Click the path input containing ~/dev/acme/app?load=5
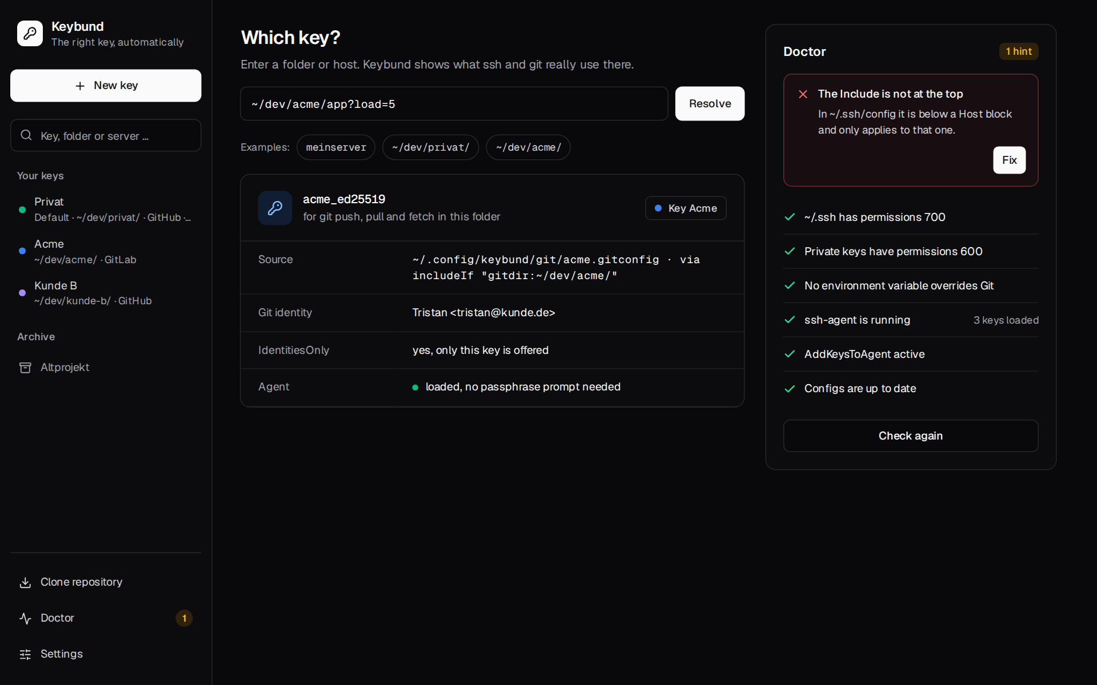This screenshot has height=685, width=1097. (x=454, y=104)
